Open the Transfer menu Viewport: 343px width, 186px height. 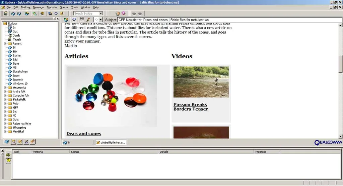coord(52,7)
